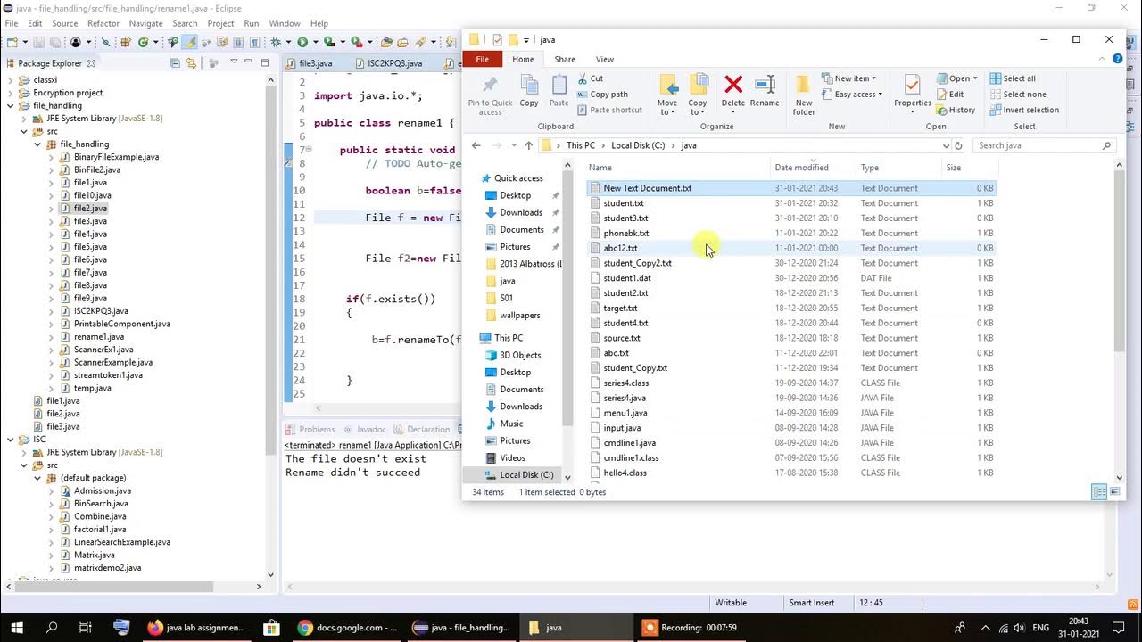
Task: Toggle Block Selection mode in Eclipse toolbar
Action: pyautogui.click(x=237, y=42)
